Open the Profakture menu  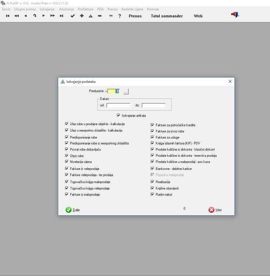pyautogui.click(x=85, y=9)
